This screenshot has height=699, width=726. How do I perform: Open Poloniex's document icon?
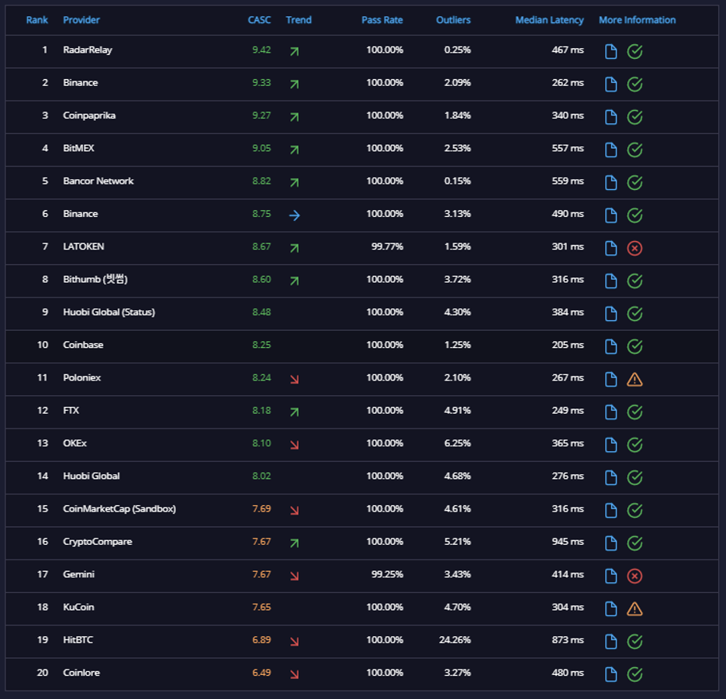tap(610, 380)
